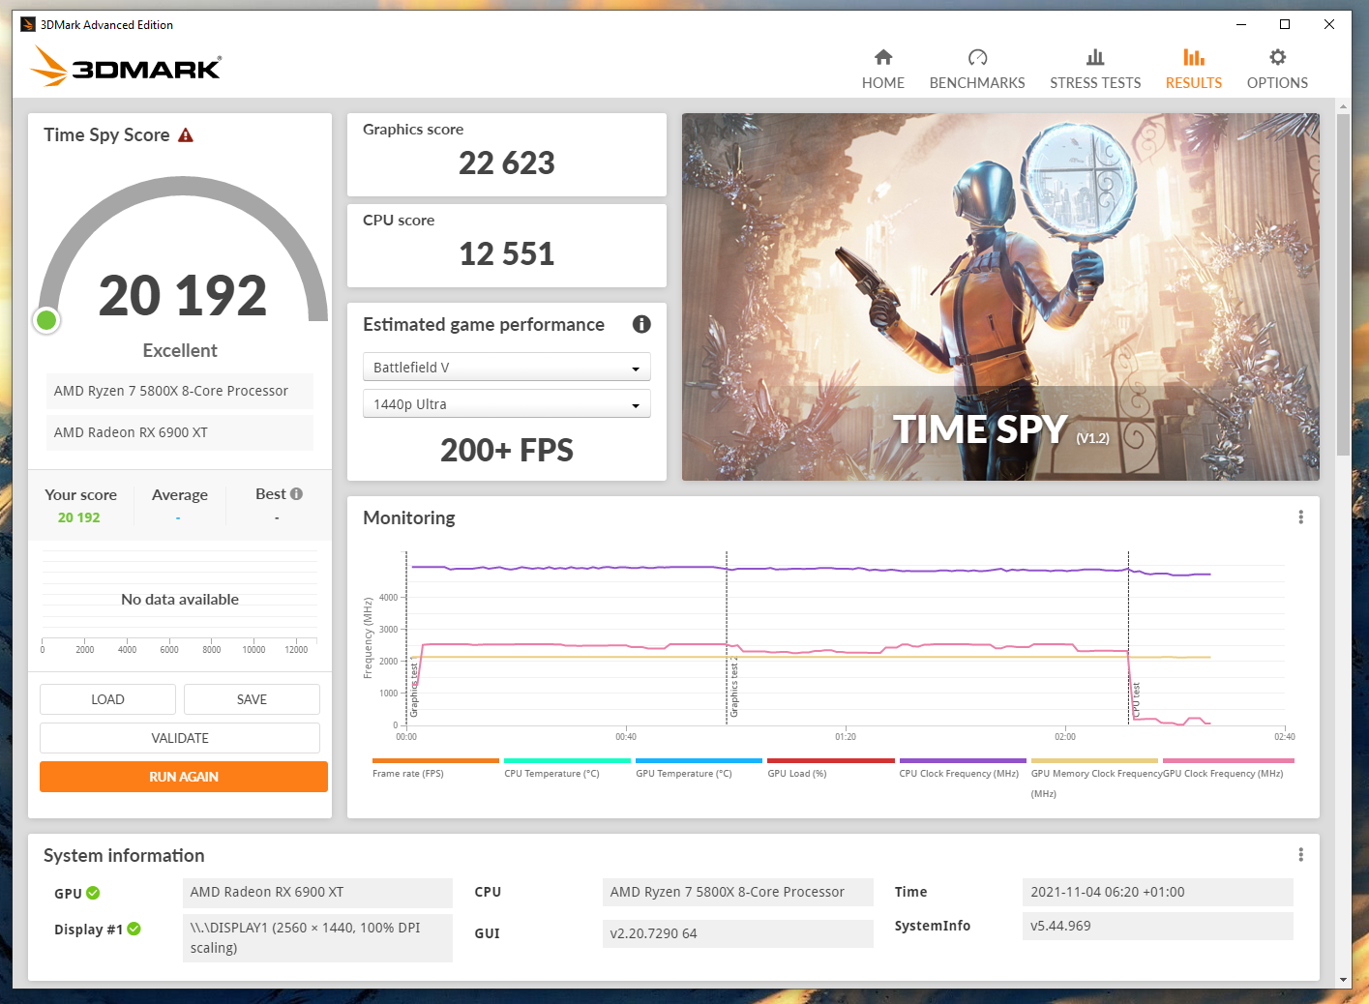1369x1004 pixels.
Task: Open the STRESS TESTS bar icon
Action: [x=1095, y=57]
